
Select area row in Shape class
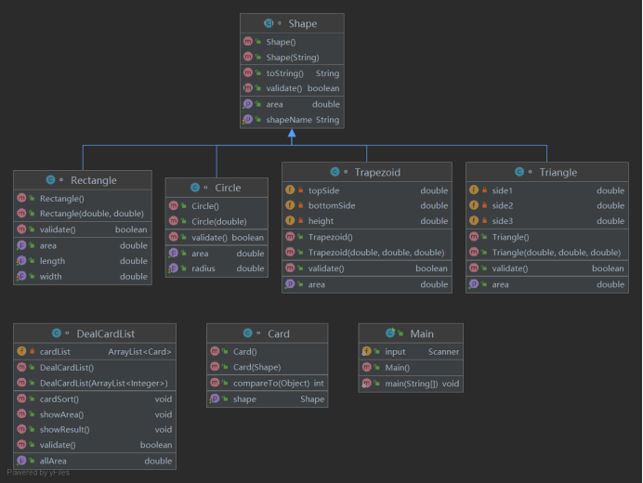(x=292, y=104)
